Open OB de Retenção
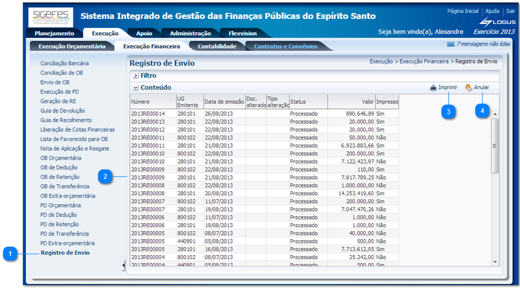The height and width of the screenshot is (289, 520). click(x=60, y=177)
